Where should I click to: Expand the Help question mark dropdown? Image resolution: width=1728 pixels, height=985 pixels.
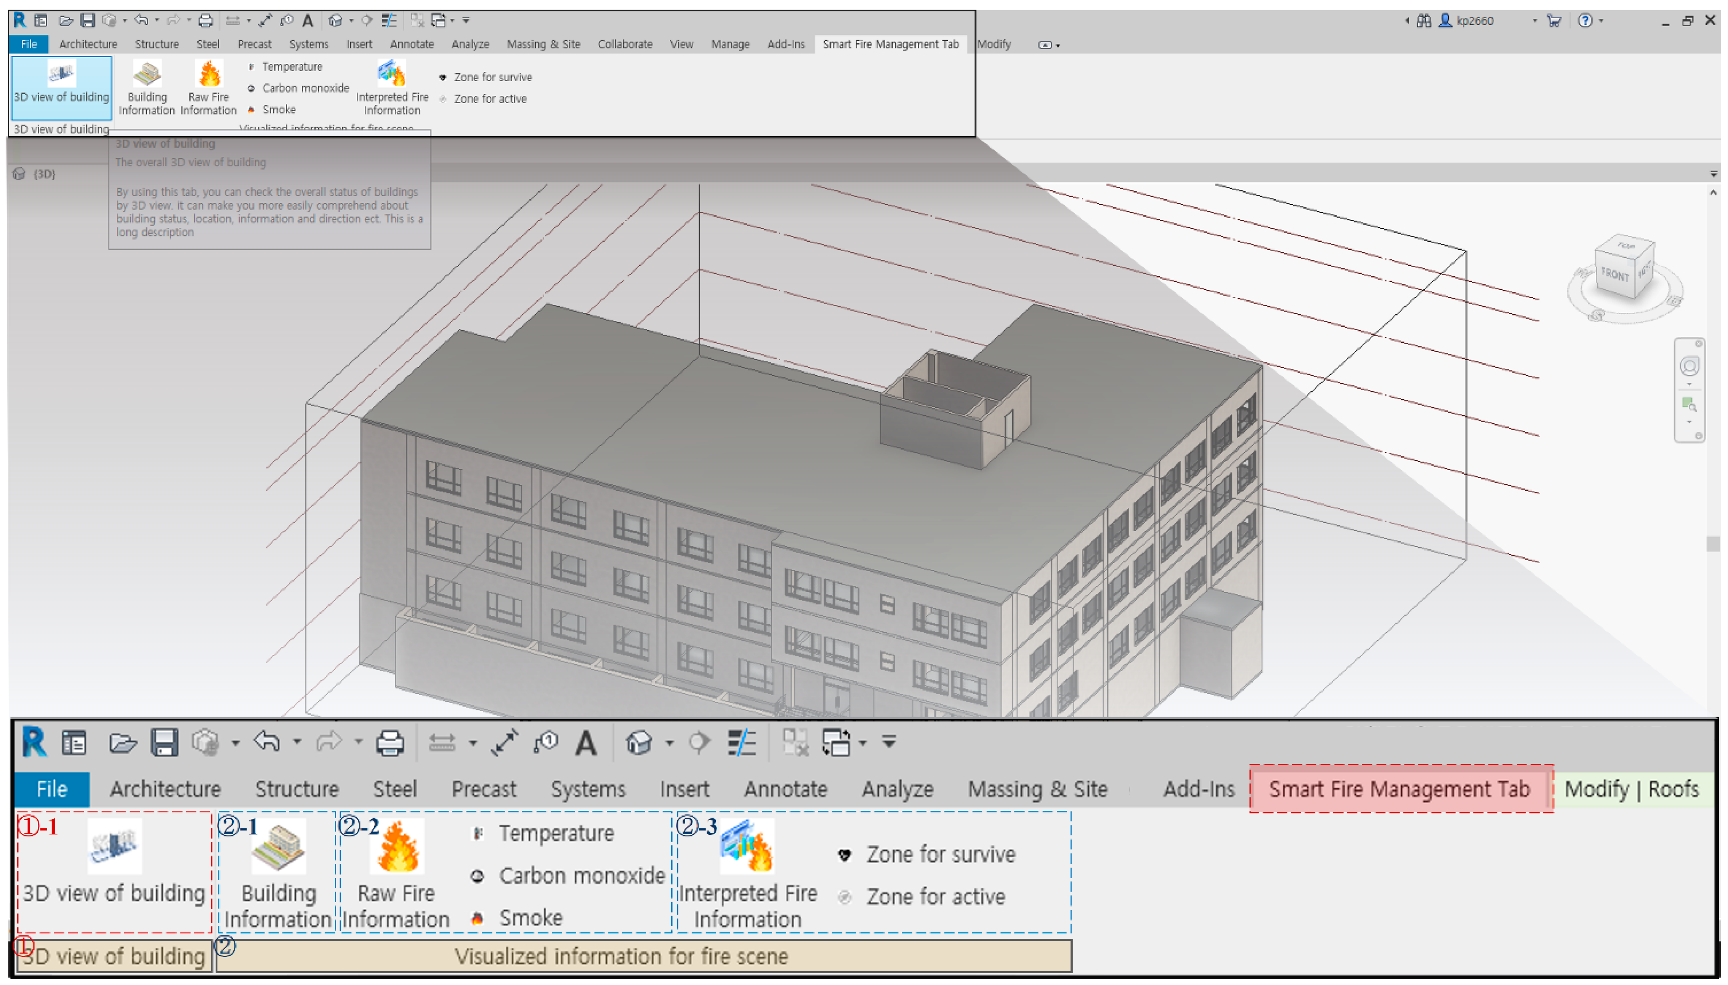[1601, 21]
